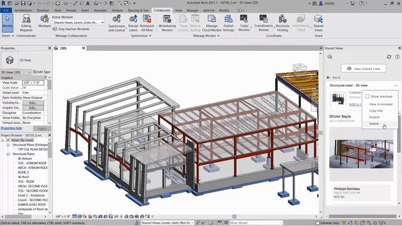Open the three-dots menu for Structural steel view
Viewport: 402px width, 226px height.
point(396,85)
